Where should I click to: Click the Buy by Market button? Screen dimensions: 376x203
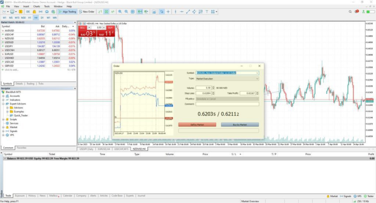point(240,125)
